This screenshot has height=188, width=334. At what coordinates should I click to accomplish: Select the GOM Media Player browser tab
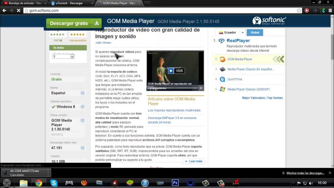[120, 3]
